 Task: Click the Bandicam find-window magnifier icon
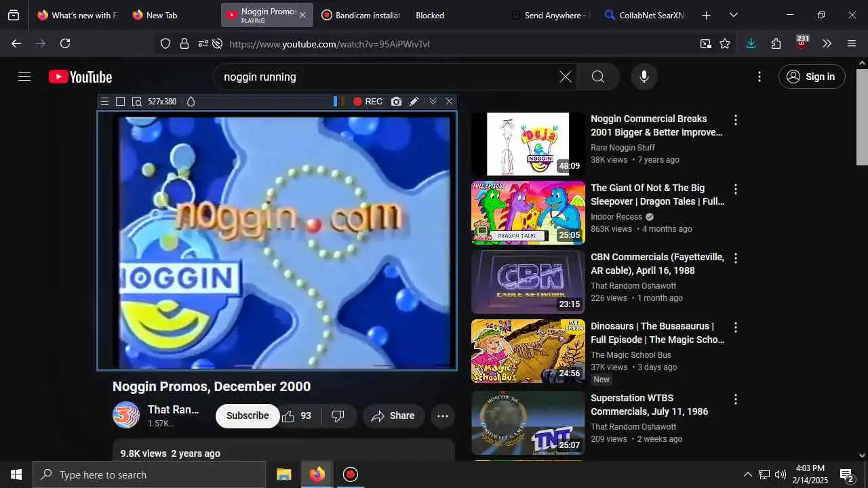[136, 102]
